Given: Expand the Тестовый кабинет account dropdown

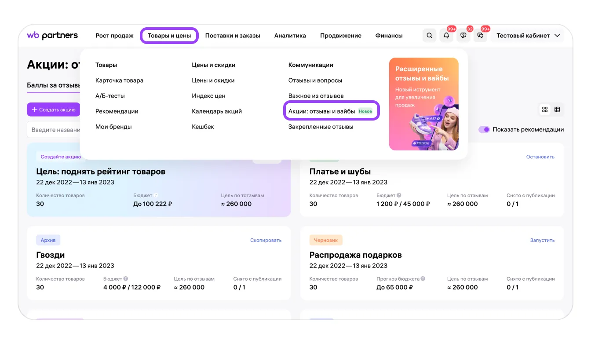Looking at the screenshot, I should click(528, 36).
